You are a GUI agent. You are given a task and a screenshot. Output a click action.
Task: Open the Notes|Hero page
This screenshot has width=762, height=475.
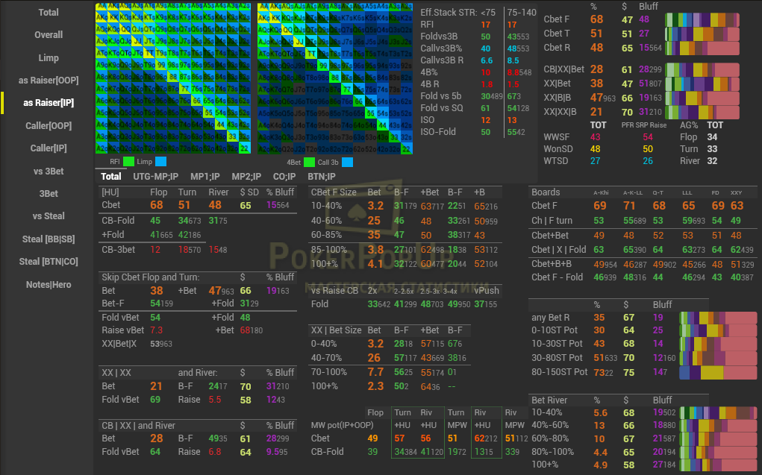click(49, 284)
